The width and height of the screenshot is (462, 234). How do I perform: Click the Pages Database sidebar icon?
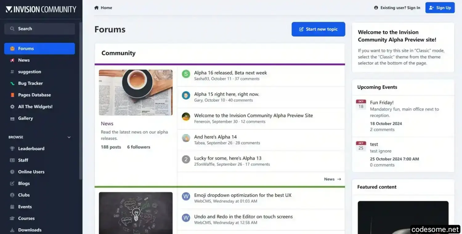pos(12,95)
